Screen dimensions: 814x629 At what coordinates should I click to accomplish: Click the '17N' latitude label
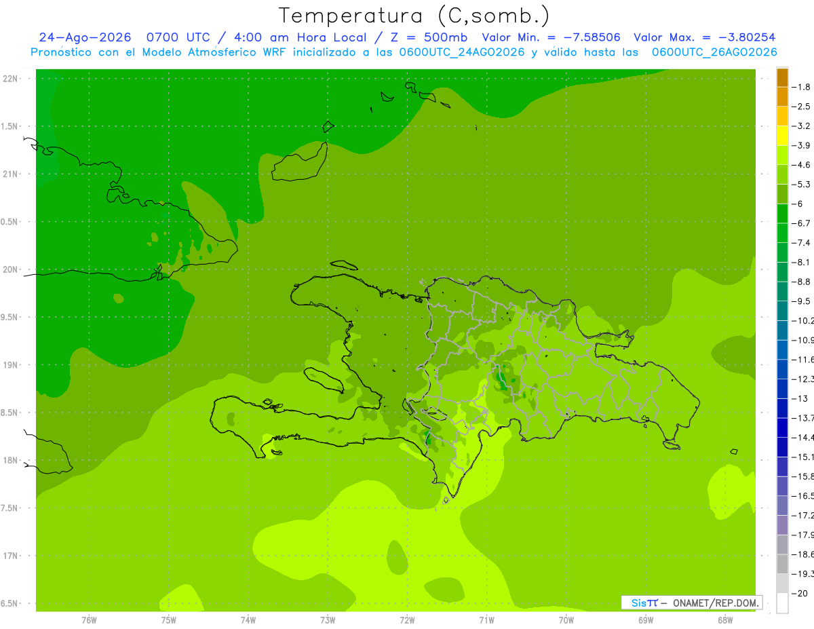pos(10,556)
